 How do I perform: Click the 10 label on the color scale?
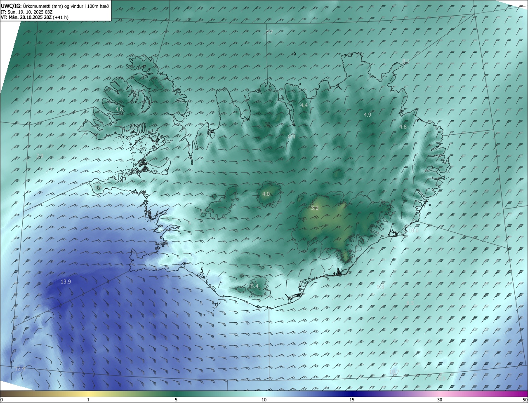264,400
